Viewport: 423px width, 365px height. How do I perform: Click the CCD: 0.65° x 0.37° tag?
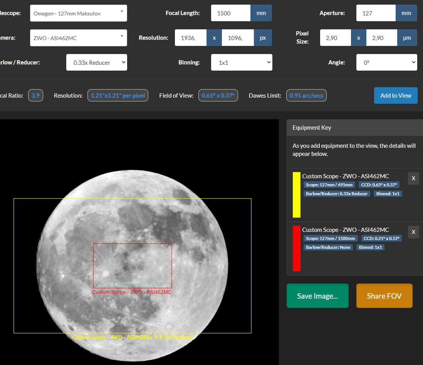pos(379,185)
